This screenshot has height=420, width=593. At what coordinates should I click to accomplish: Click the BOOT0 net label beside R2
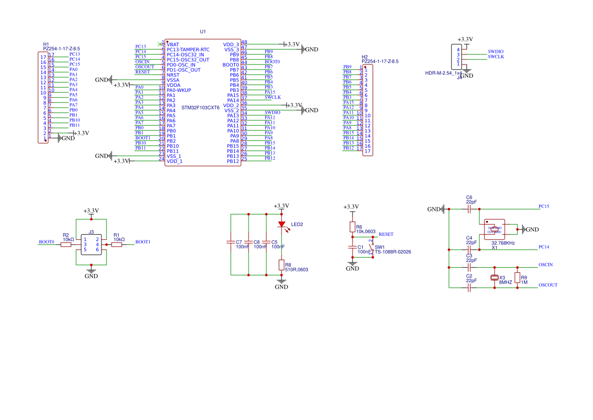coord(47,242)
